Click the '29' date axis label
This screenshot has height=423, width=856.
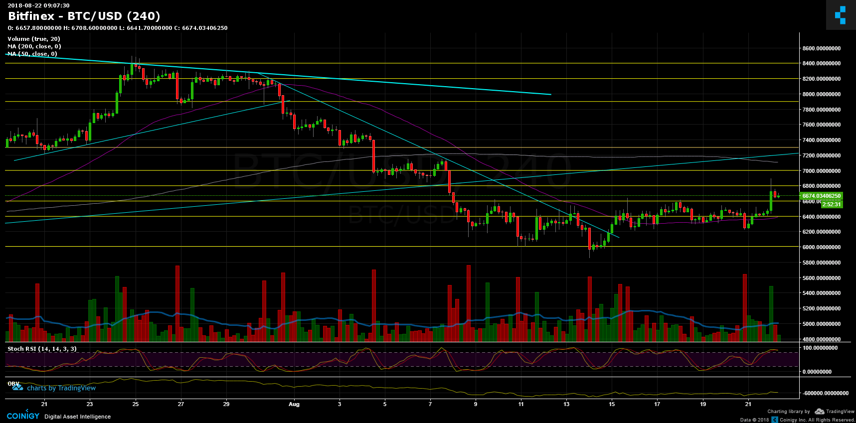click(226, 404)
